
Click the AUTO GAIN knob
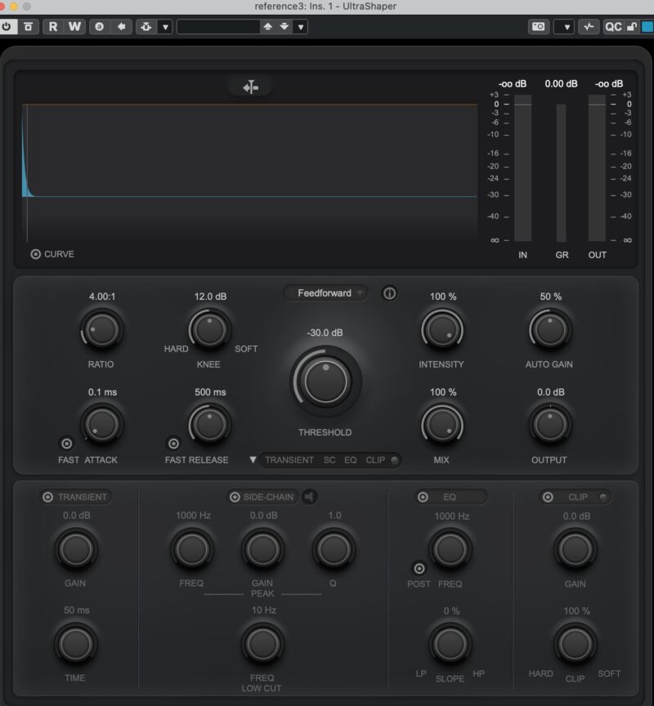[x=550, y=330]
